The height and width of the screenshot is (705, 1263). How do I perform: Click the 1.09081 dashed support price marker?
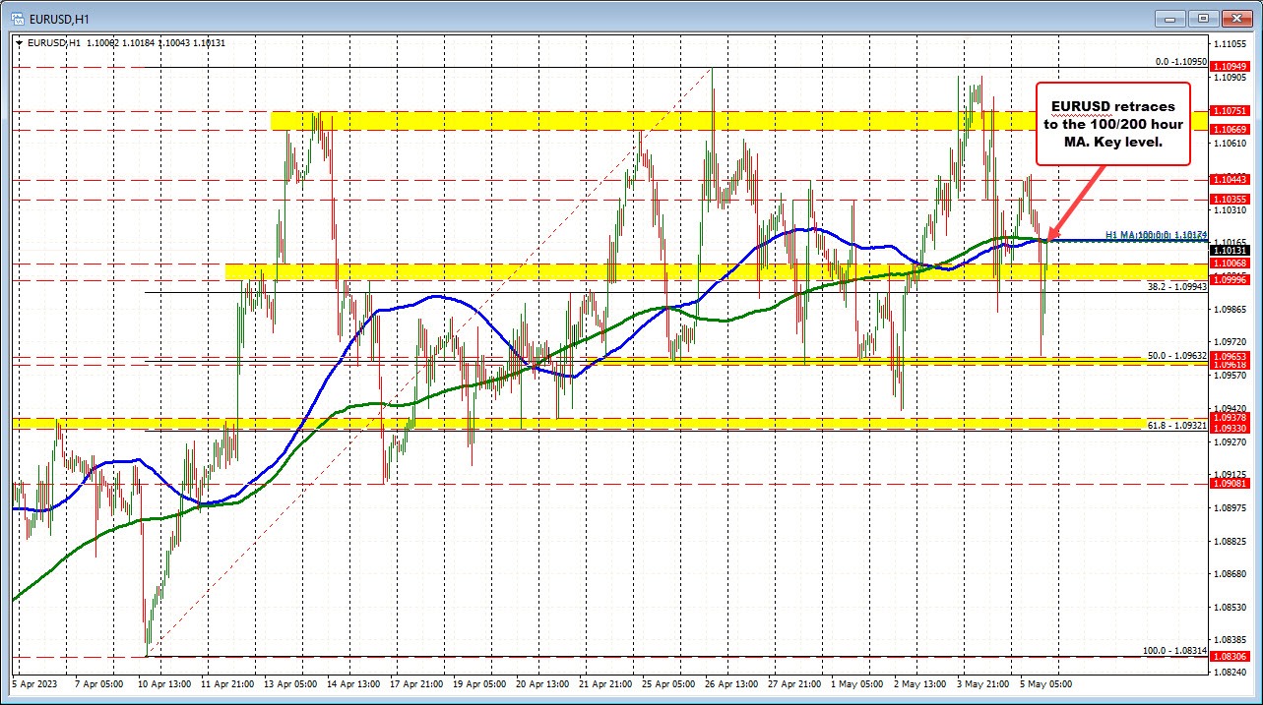point(1229,484)
